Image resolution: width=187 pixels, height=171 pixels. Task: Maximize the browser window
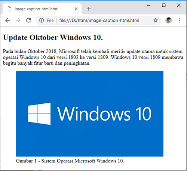164,5
